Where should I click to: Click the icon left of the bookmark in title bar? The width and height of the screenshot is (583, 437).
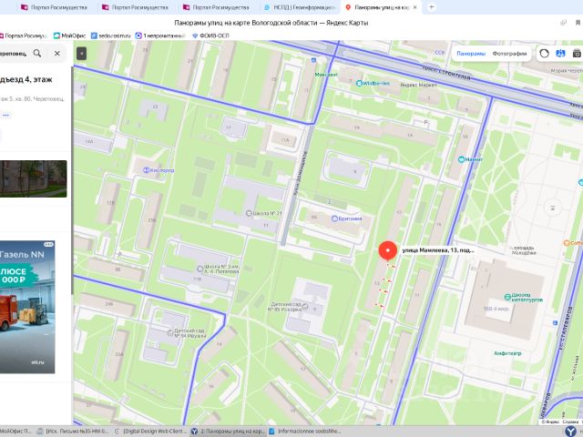[563, 23]
